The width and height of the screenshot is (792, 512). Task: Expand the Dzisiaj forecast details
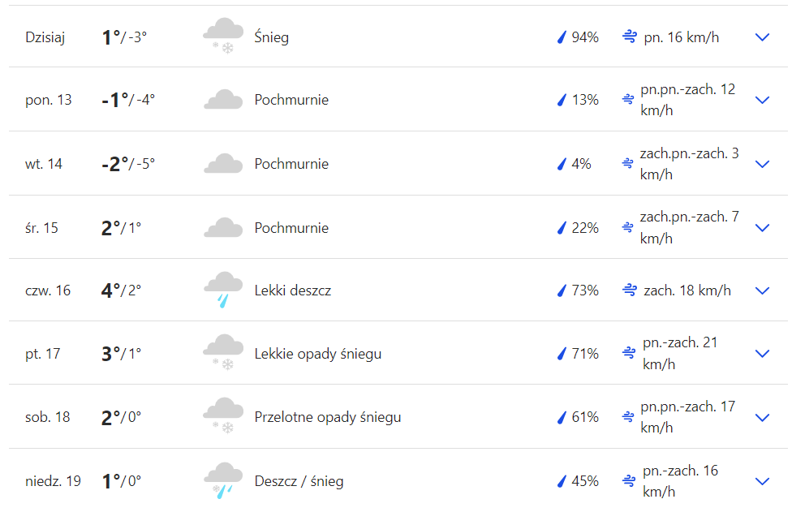tap(762, 37)
